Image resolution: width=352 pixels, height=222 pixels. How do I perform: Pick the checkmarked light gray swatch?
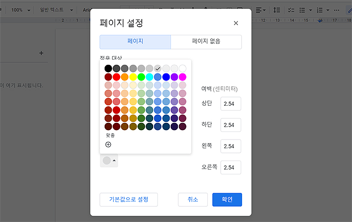click(x=158, y=69)
